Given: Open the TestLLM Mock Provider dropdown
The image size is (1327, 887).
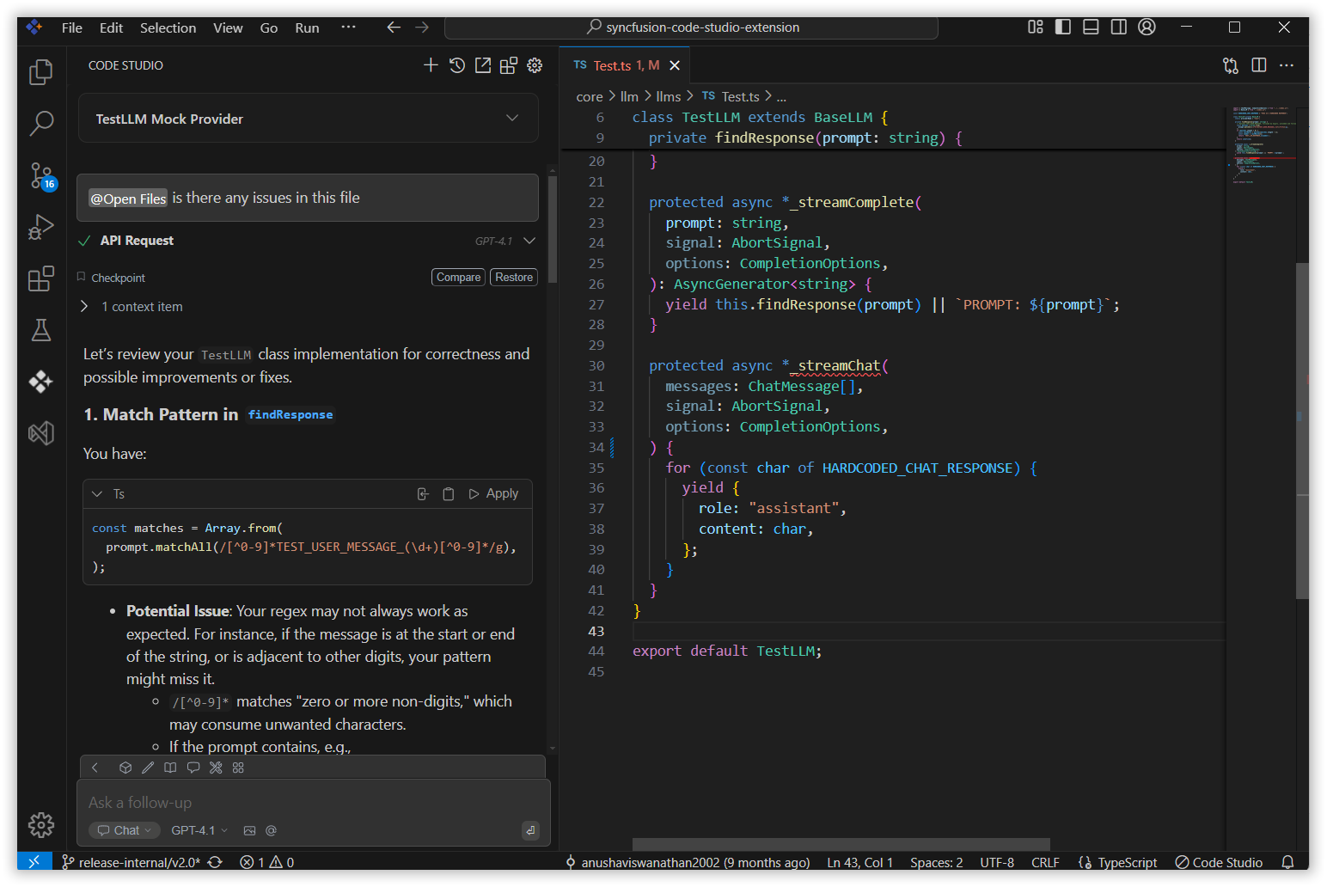Looking at the screenshot, I should 309,119.
